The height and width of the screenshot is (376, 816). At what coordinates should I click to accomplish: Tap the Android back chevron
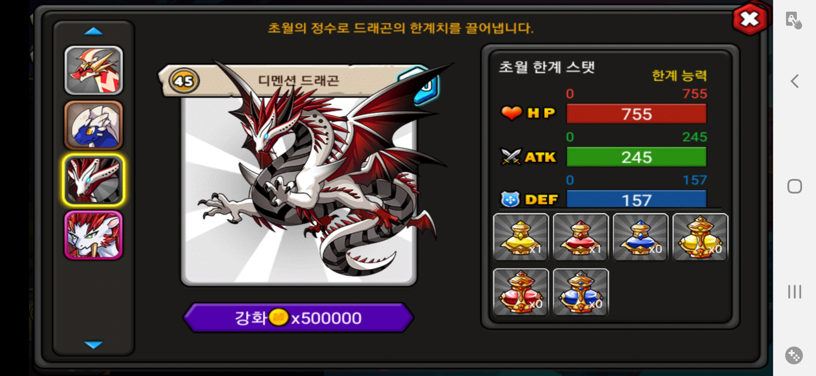coord(794,81)
